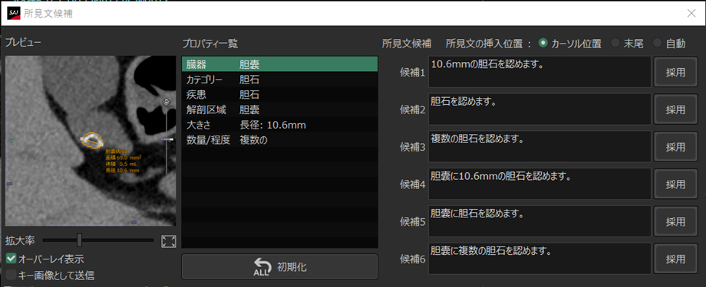Click the slice indicator icon atop preview slider
Viewport: 706px width, 287px height.
[x=167, y=102]
